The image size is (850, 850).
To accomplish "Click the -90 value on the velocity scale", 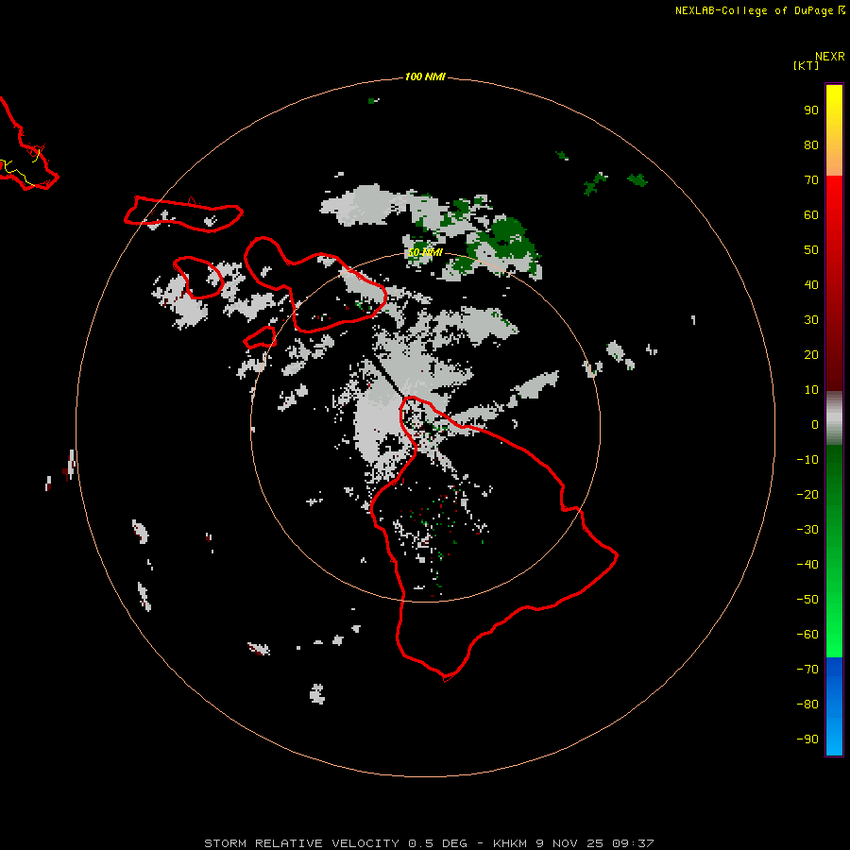I will pyautogui.click(x=807, y=739).
